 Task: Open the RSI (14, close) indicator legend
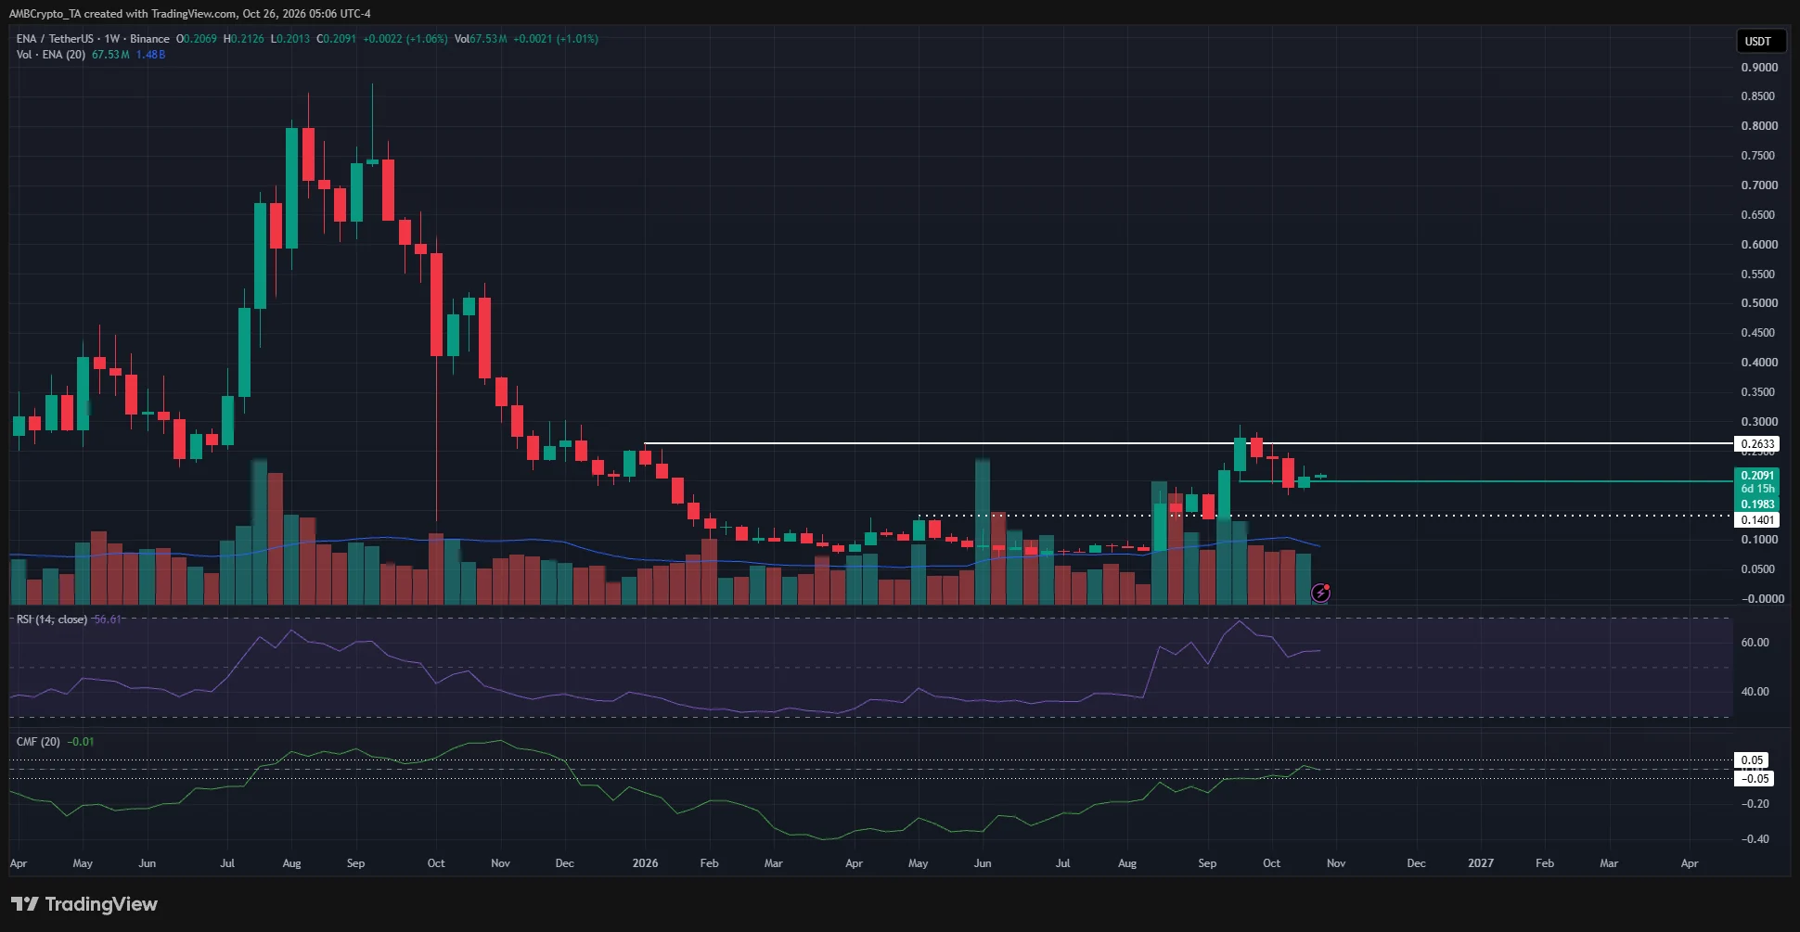[x=52, y=619]
